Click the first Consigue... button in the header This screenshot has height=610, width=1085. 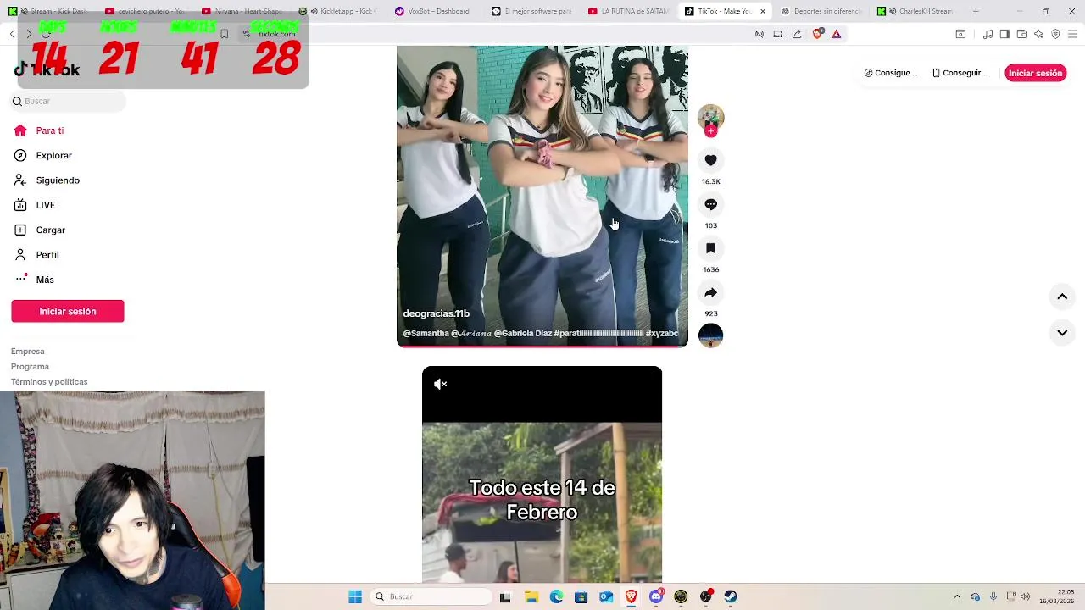pos(891,73)
